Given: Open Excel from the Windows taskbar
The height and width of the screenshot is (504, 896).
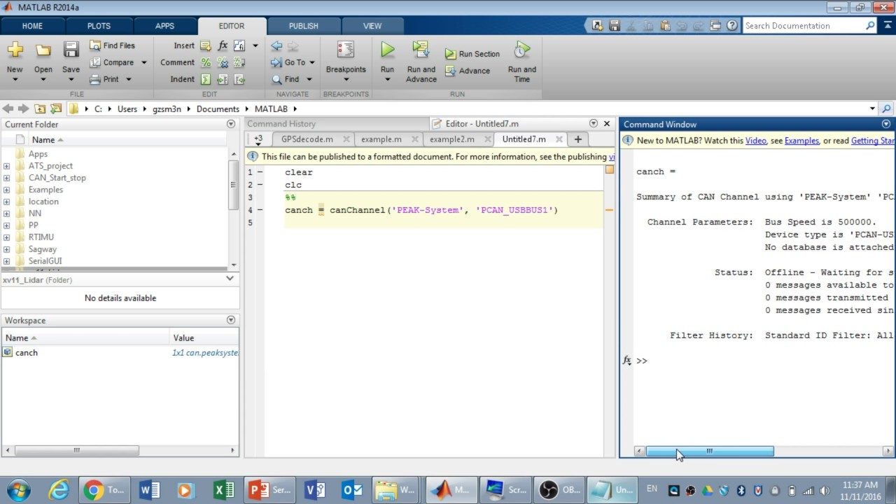Looking at the screenshot, I should 223,490.
